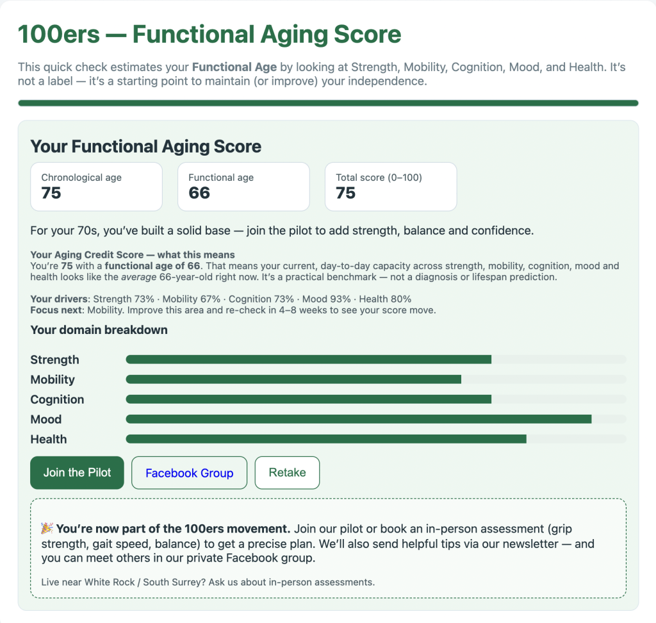Click the Your domain breakdown heading

pyautogui.click(x=99, y=330)
